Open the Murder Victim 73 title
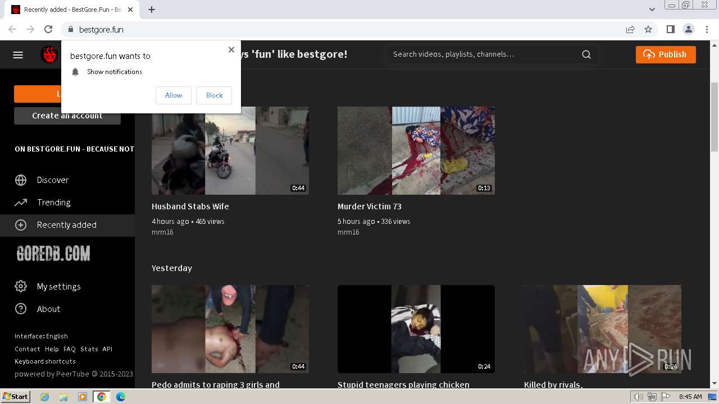719x404 pixels. pos(370,206)
